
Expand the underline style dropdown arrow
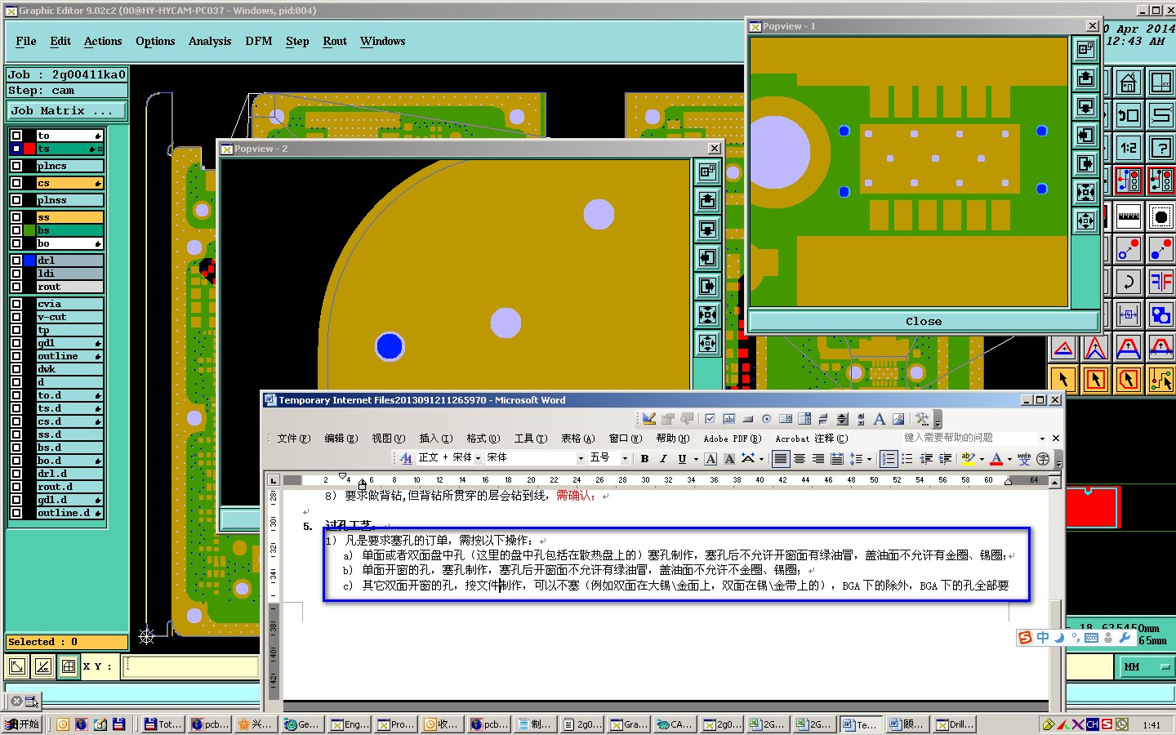[696, 459]
